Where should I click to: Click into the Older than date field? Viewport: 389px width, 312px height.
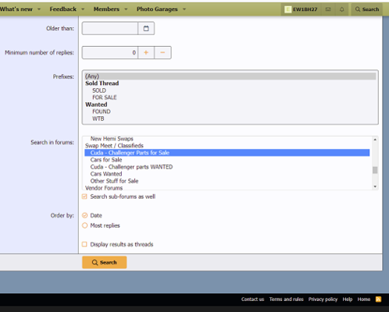click(110, 28)
